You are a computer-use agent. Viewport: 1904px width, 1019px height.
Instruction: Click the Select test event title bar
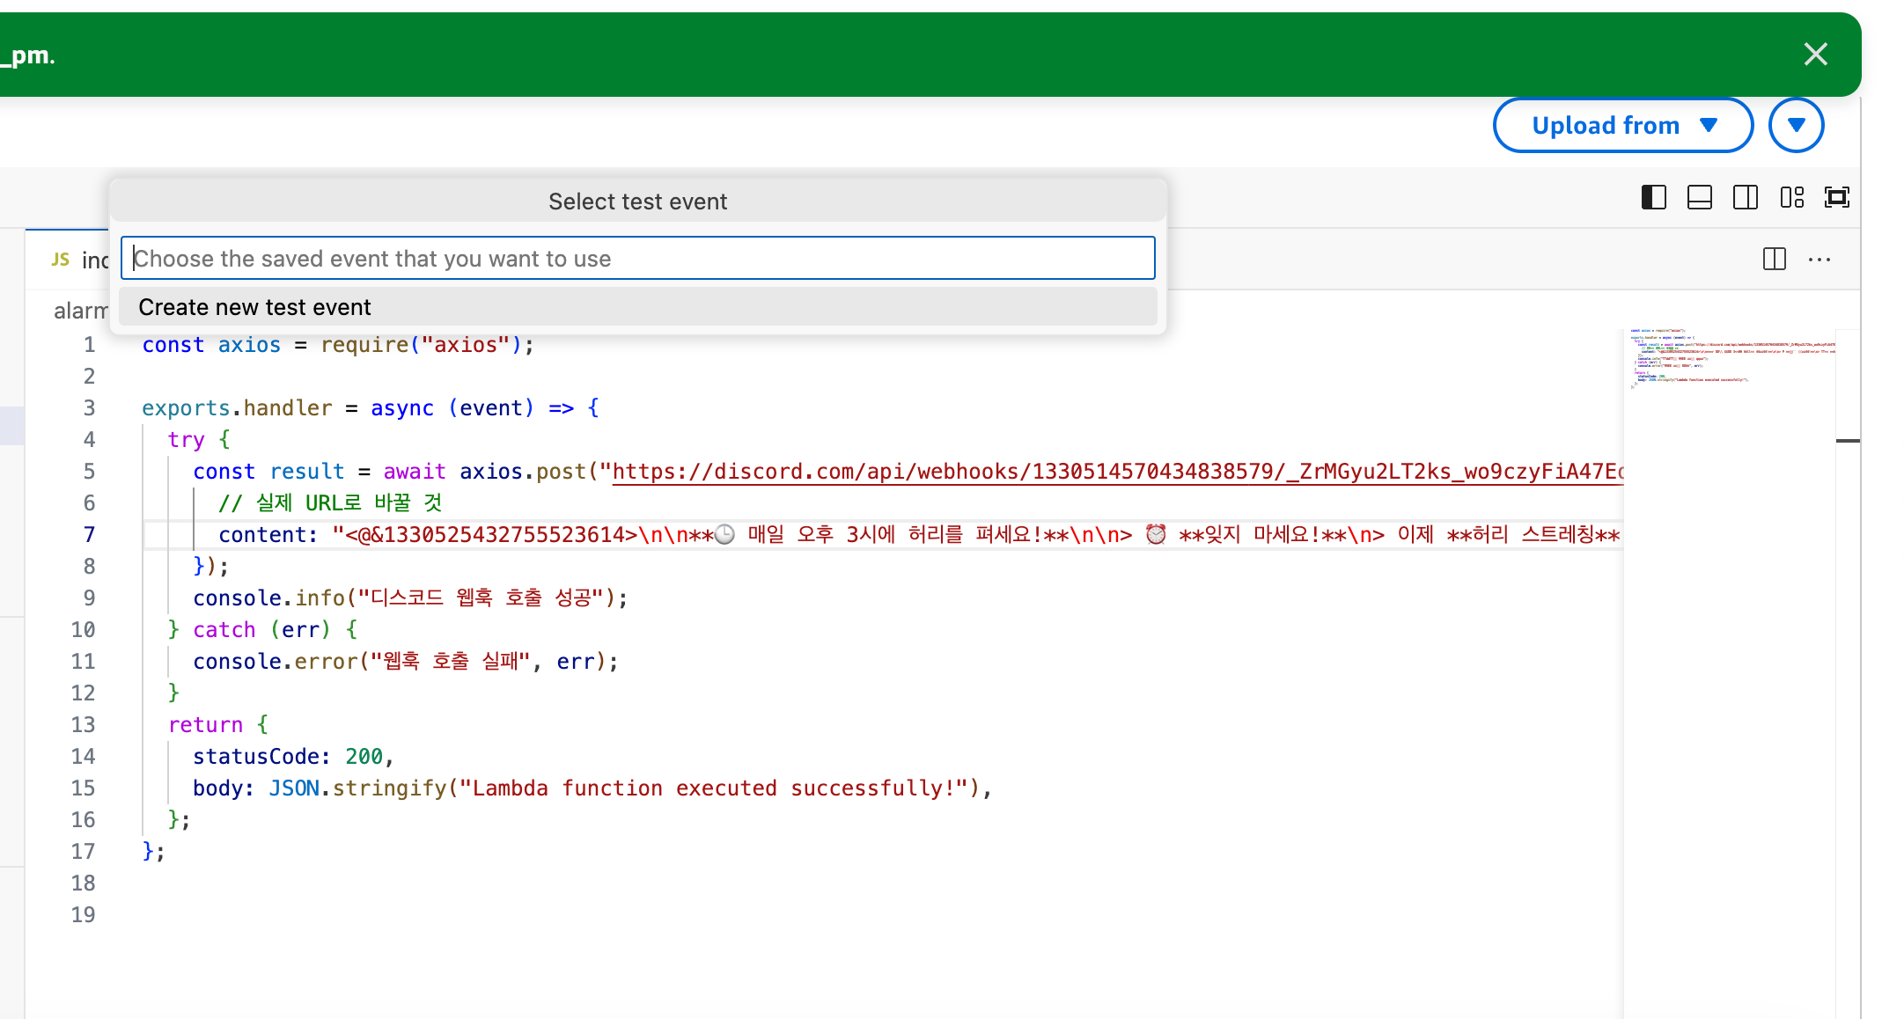[x=637, y=202]
